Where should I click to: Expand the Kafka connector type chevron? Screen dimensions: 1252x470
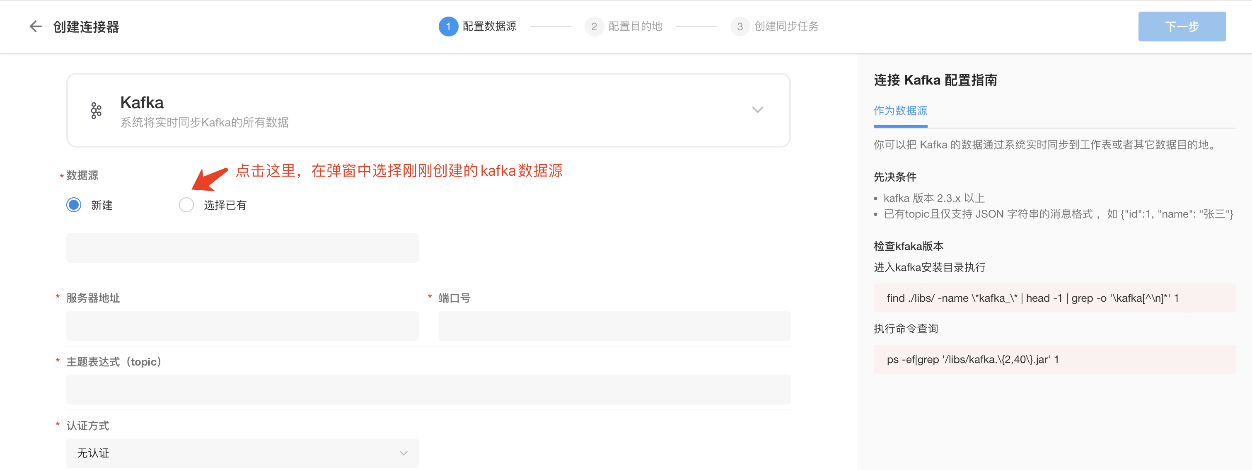[x=757, y=110]
